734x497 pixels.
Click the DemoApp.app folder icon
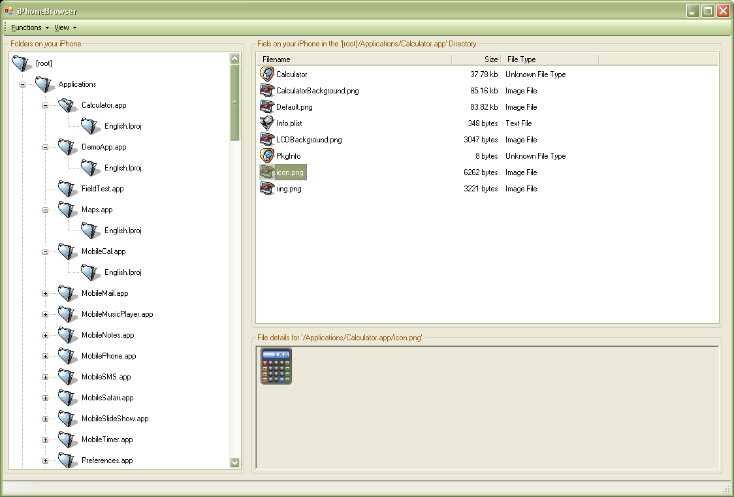point(67,147)
